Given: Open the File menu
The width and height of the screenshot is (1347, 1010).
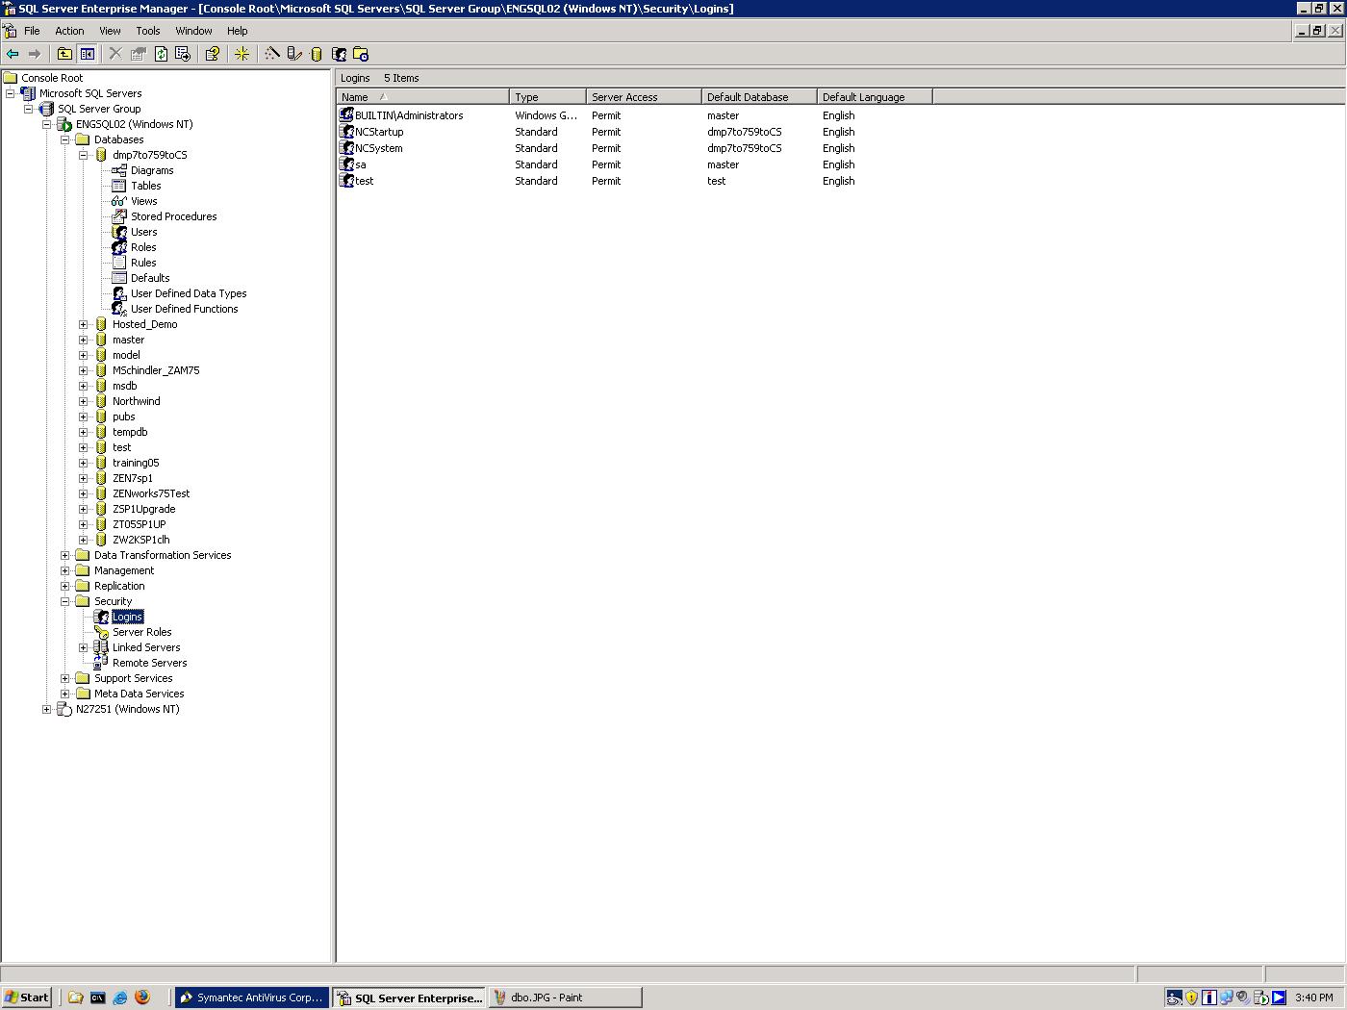Looking at the screenshot, I should tap(32, 31).
